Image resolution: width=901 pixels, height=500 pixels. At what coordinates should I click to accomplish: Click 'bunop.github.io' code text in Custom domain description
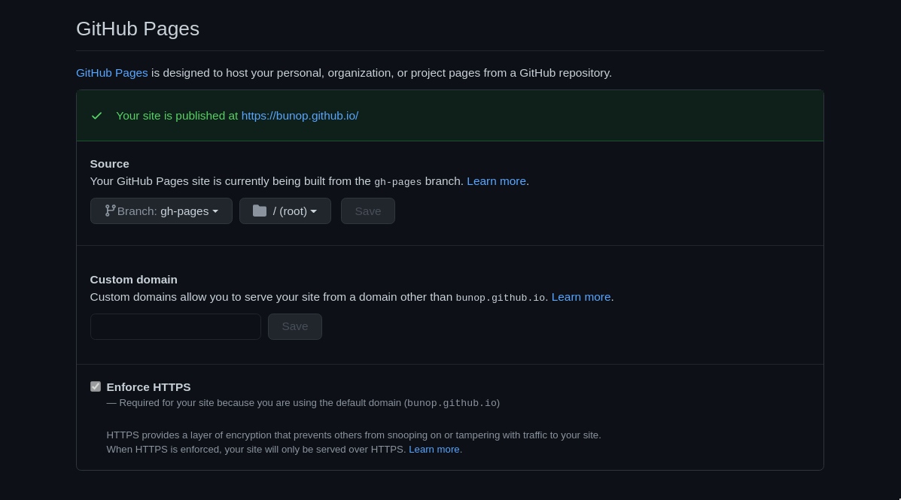500,298
